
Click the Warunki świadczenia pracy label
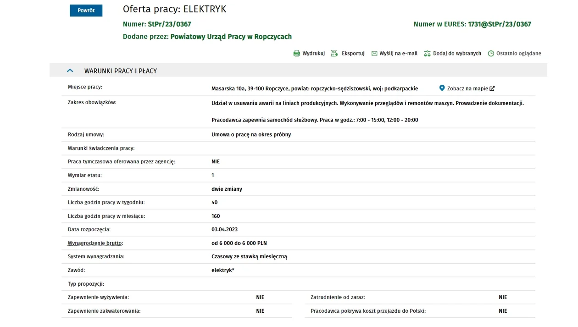click(x=101, y=148)
